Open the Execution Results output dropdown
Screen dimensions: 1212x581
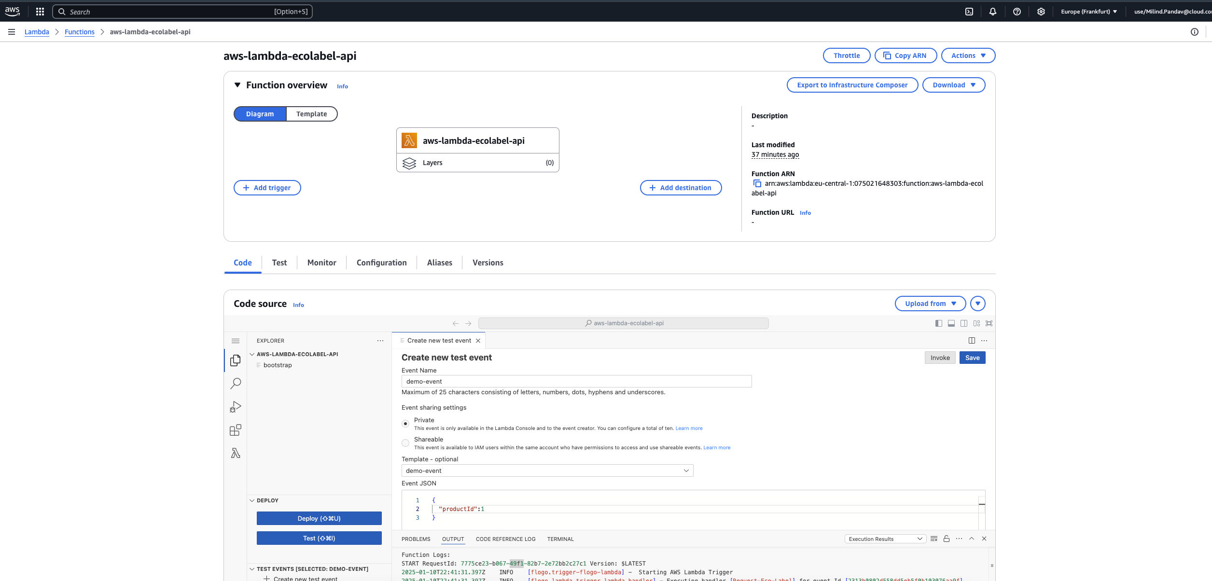pyautogui.click(x=885, y=539)
